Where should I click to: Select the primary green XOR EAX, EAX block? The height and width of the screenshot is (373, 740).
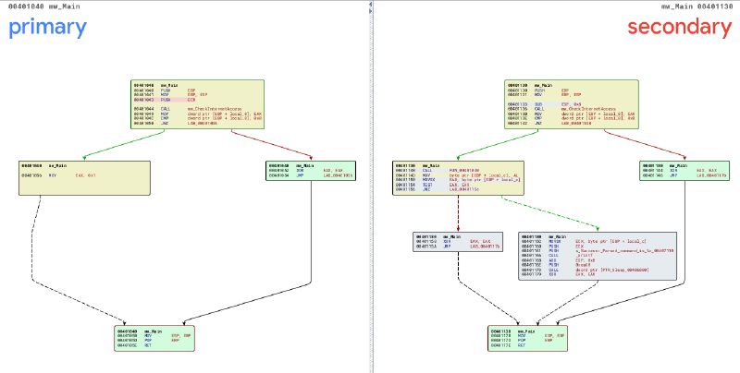304,173
